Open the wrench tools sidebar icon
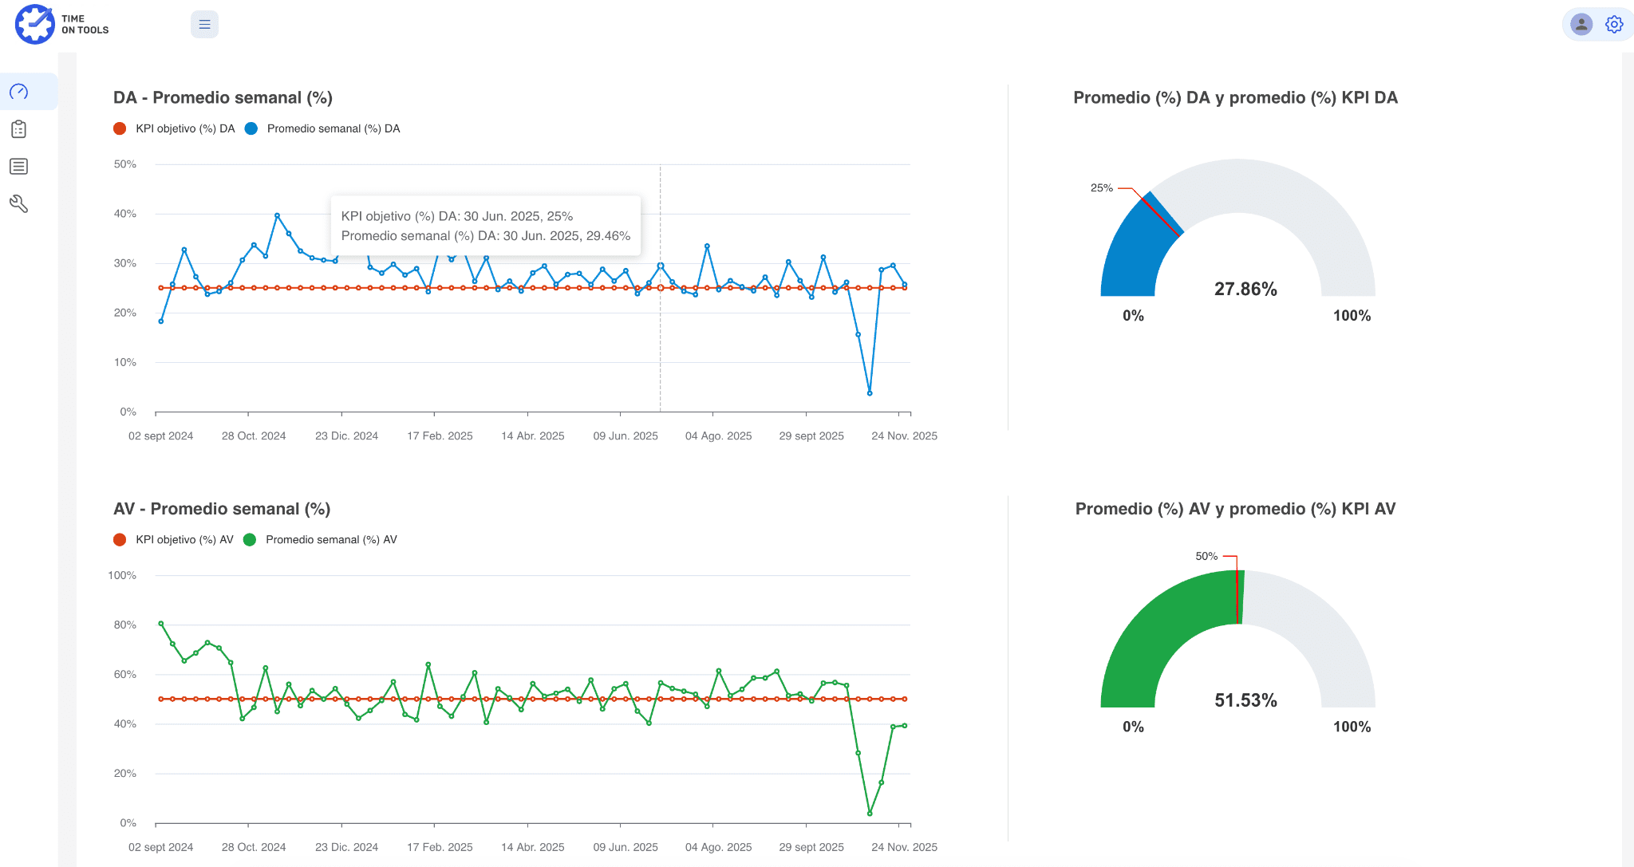 click(19, 204)
